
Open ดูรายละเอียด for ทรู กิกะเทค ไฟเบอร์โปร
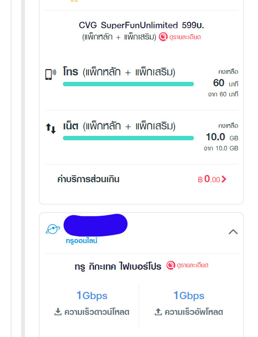pyautogui.click(x=192, y=265)
